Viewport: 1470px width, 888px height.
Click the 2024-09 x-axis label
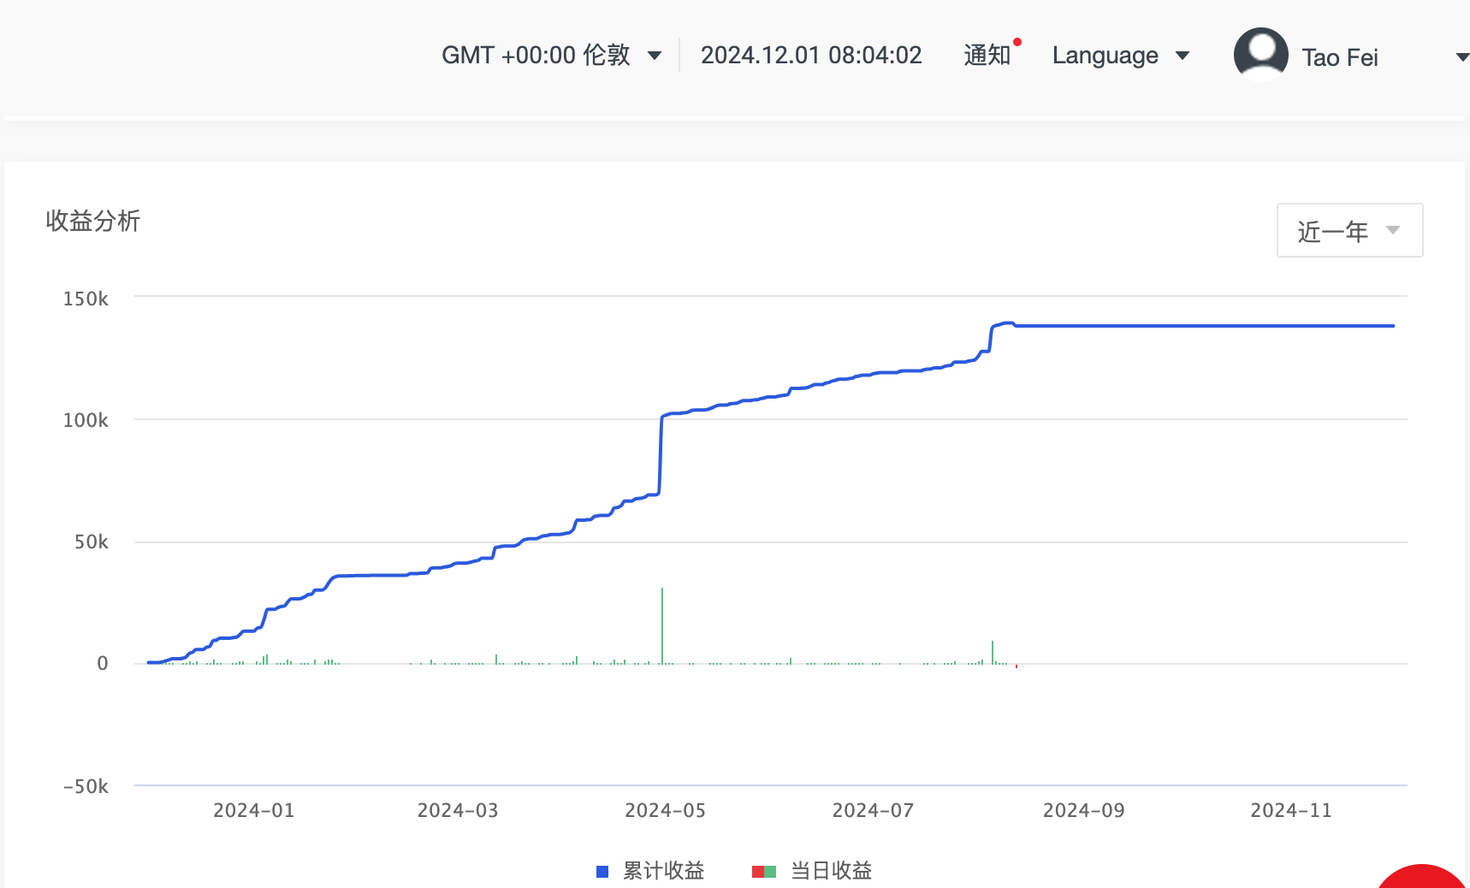[1083, 810]
